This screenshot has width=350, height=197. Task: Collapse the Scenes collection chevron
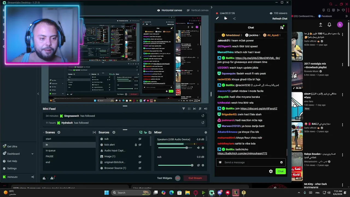click(43, 132)
